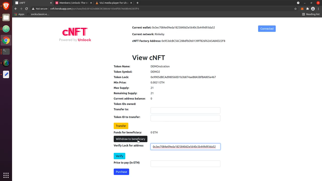Click the Connected wallet button

click(267, 29)
